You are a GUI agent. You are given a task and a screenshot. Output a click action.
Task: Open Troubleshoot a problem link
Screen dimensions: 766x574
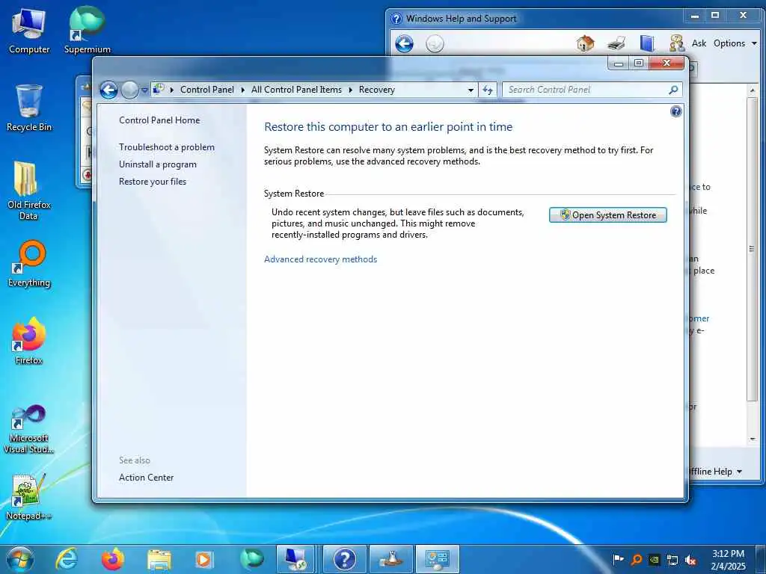[167, 147]
